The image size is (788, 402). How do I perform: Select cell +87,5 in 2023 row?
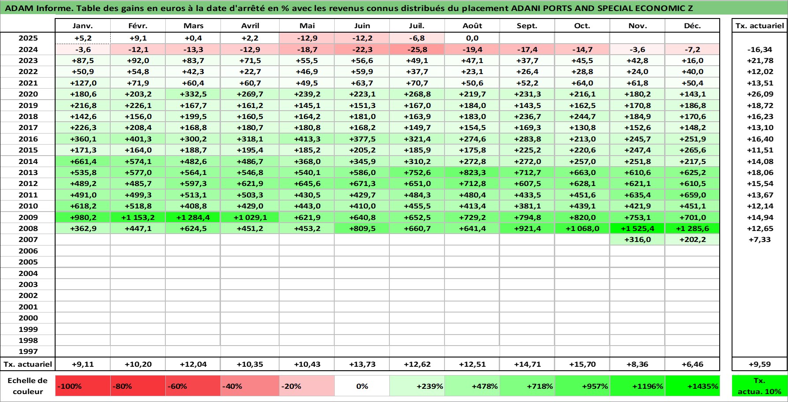(x=82, y=60)
